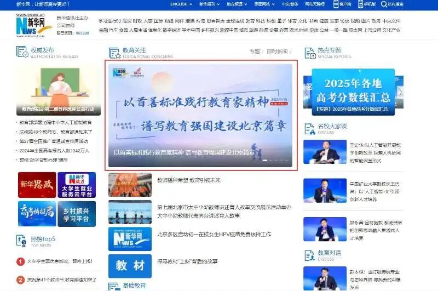
Task: Open the 手机版 mobile version icon
Action: tap(360, 4)
